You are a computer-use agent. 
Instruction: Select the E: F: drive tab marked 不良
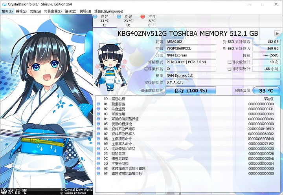pyautogui.click(x=152, y=21)
